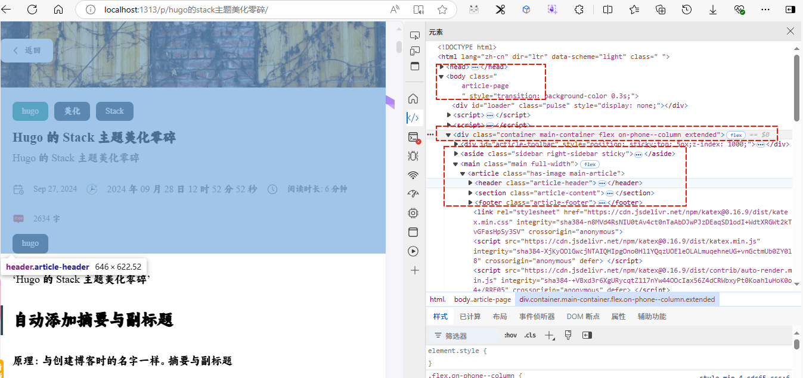Select html breadcrumb in DevTools
Screen dimensions: 803x378
(x=438, y=299)
